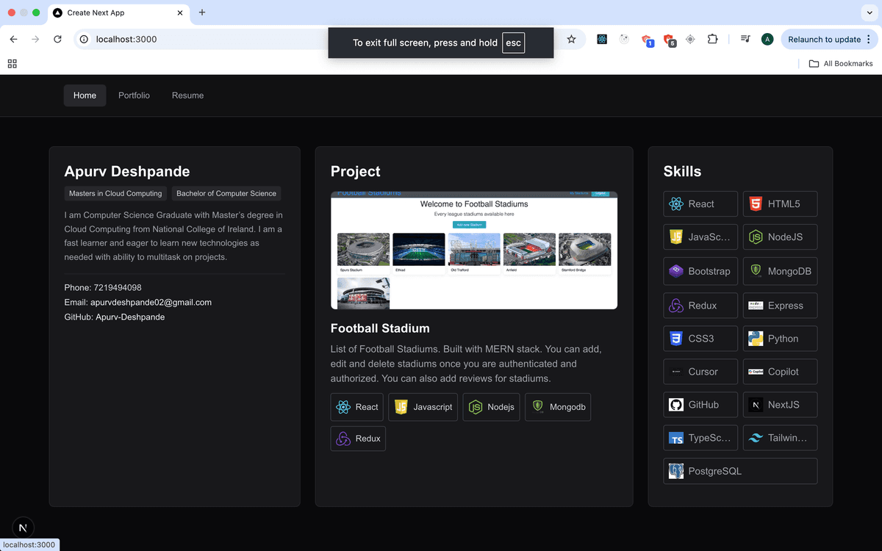Click the JavaScript badge in Skills panel

[x=700, y=237]
